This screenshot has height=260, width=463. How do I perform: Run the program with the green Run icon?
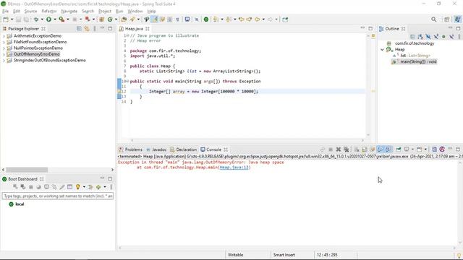coord(48,19)
